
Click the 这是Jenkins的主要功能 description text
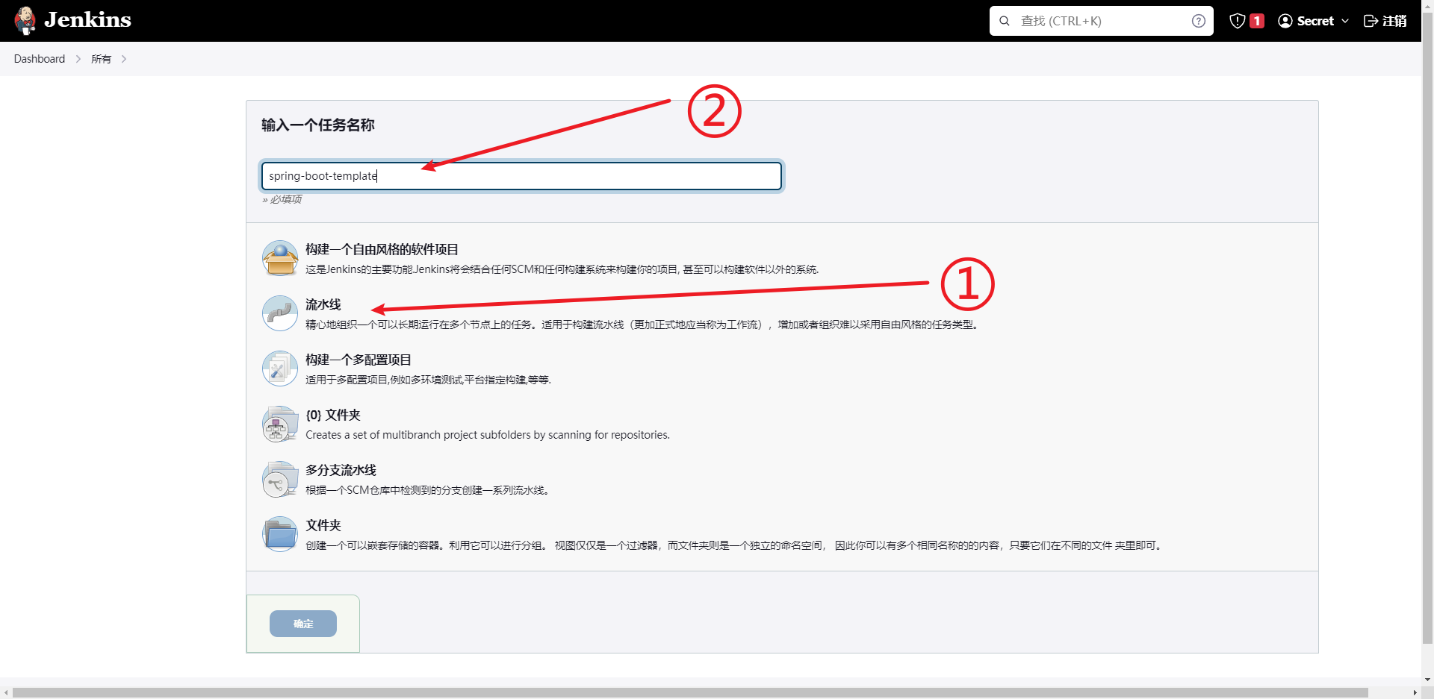pos(562,269)
